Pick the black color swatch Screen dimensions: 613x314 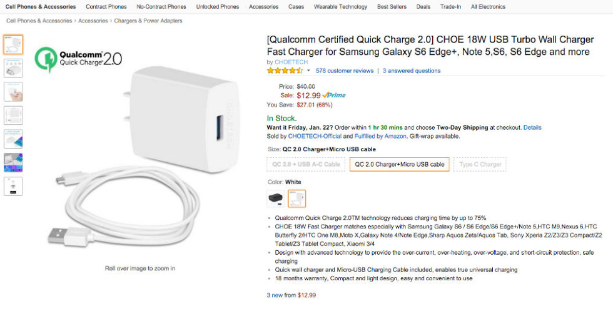pyautogui.click(x=275, y=199)
